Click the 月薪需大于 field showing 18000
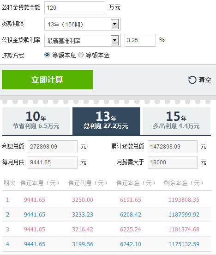 click(173, 162)
